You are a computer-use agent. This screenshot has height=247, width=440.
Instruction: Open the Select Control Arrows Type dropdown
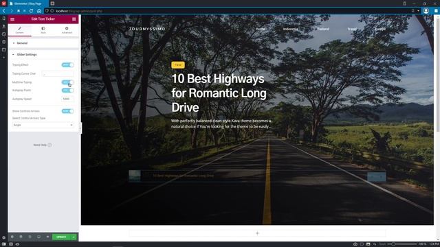[43, 125]
